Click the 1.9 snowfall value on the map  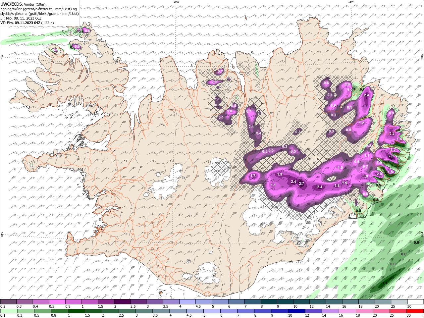[x=279, y=174]
